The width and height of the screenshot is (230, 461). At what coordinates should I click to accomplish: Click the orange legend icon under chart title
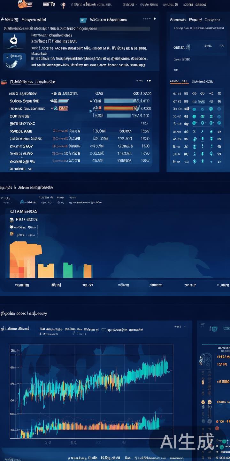(12, 235)
